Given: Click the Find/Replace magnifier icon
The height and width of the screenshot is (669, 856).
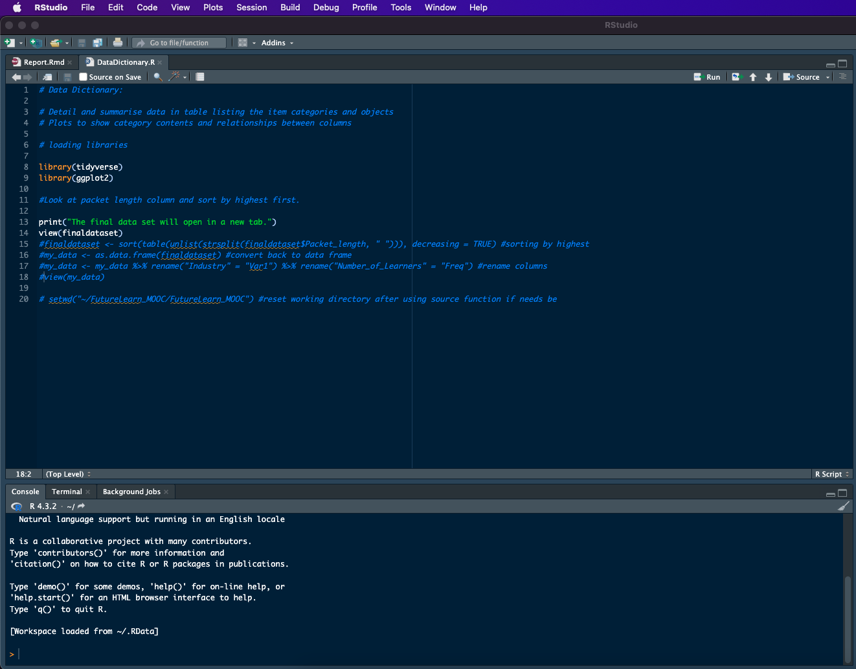Looking at the screenshot, I should [158, 77].
